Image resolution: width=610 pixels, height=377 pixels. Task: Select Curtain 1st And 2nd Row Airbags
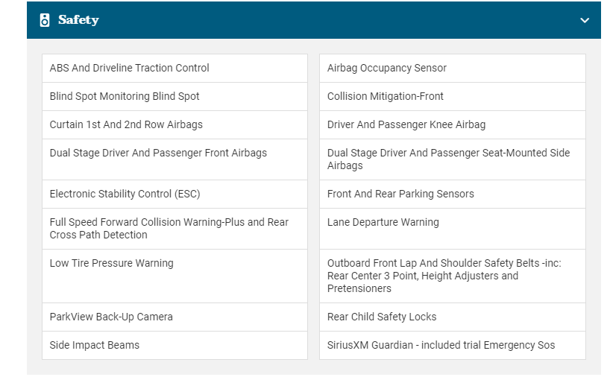coord(126,124)
